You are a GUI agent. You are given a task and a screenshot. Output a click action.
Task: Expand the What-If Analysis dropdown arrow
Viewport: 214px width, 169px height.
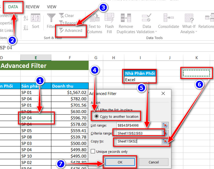[x=196, y=32]
